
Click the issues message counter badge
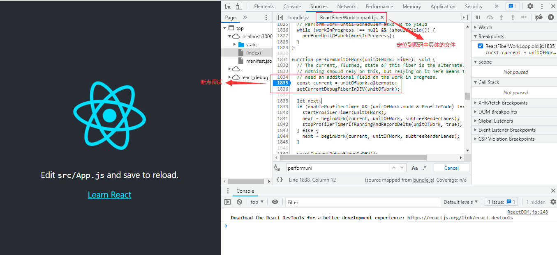512,6
